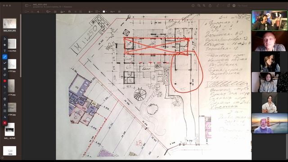Pick the Text annotation tool

(5, 51)
